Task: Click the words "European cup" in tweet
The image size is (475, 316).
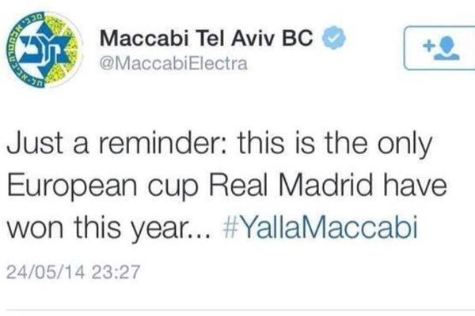Action: tap(102, 186)
